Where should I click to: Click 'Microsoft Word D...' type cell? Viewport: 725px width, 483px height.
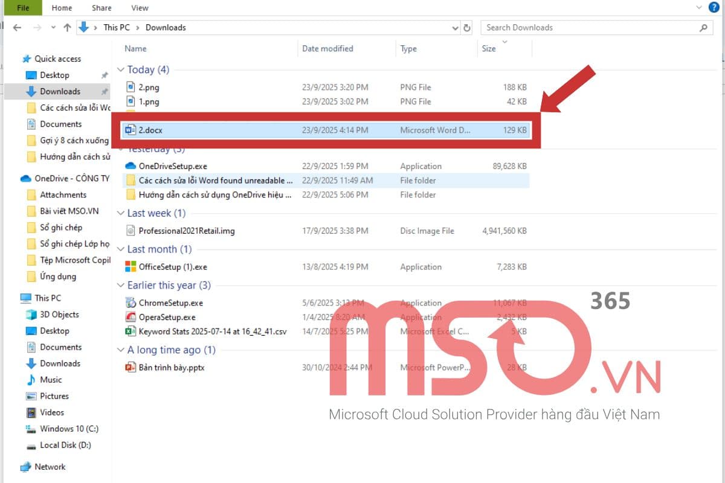tap(435, 130)
